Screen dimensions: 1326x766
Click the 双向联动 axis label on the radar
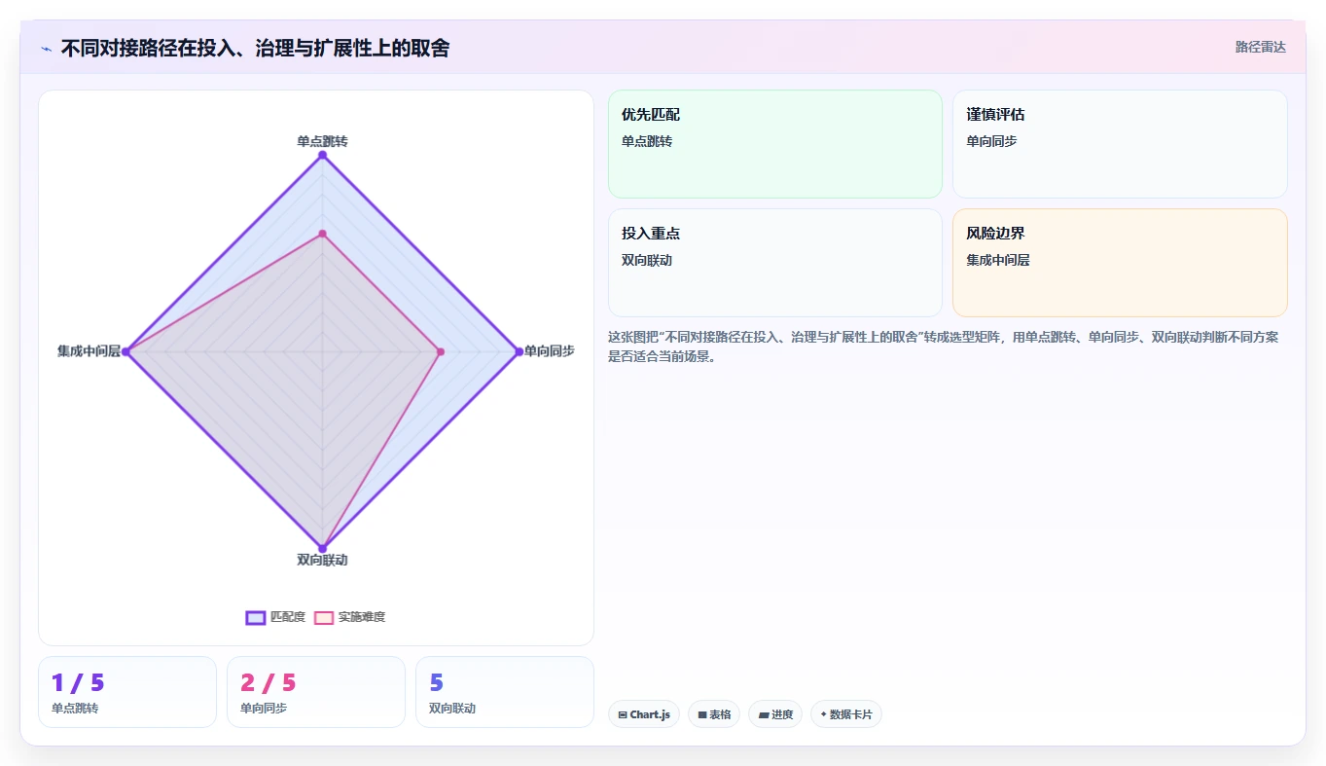(x=322, y=560)
